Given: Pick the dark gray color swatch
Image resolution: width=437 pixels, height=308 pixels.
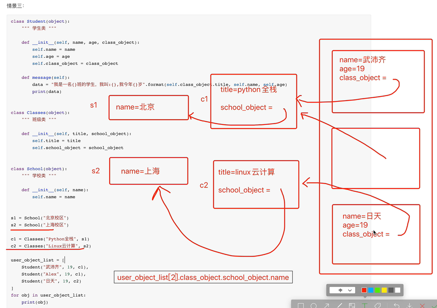Looking at the screenshot, I should click(x=391, y=290).
